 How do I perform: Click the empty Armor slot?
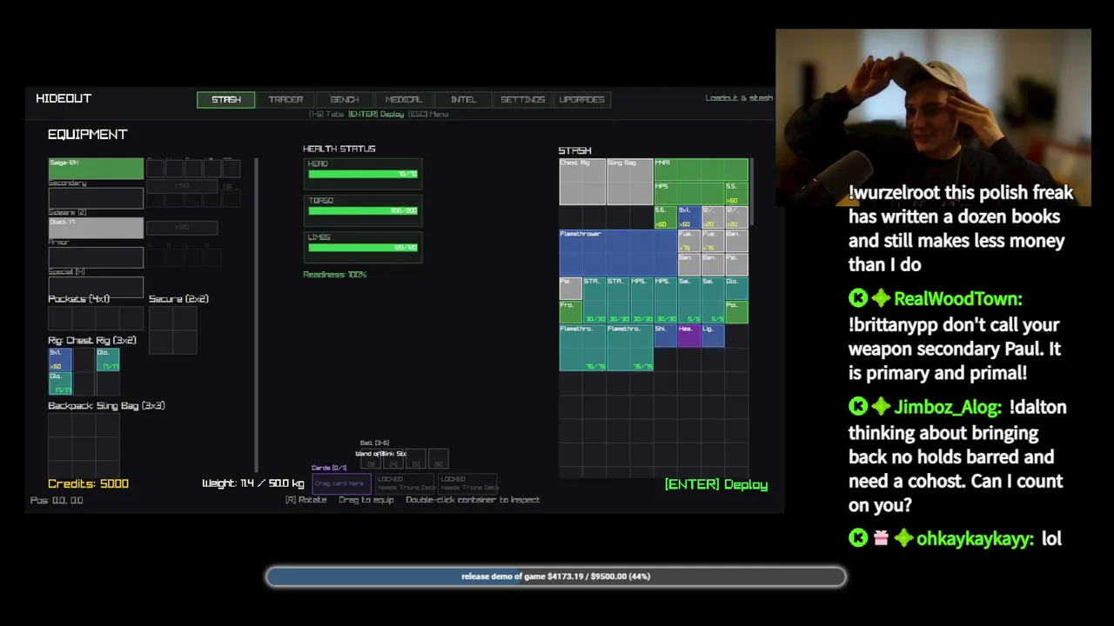(96, 257)
